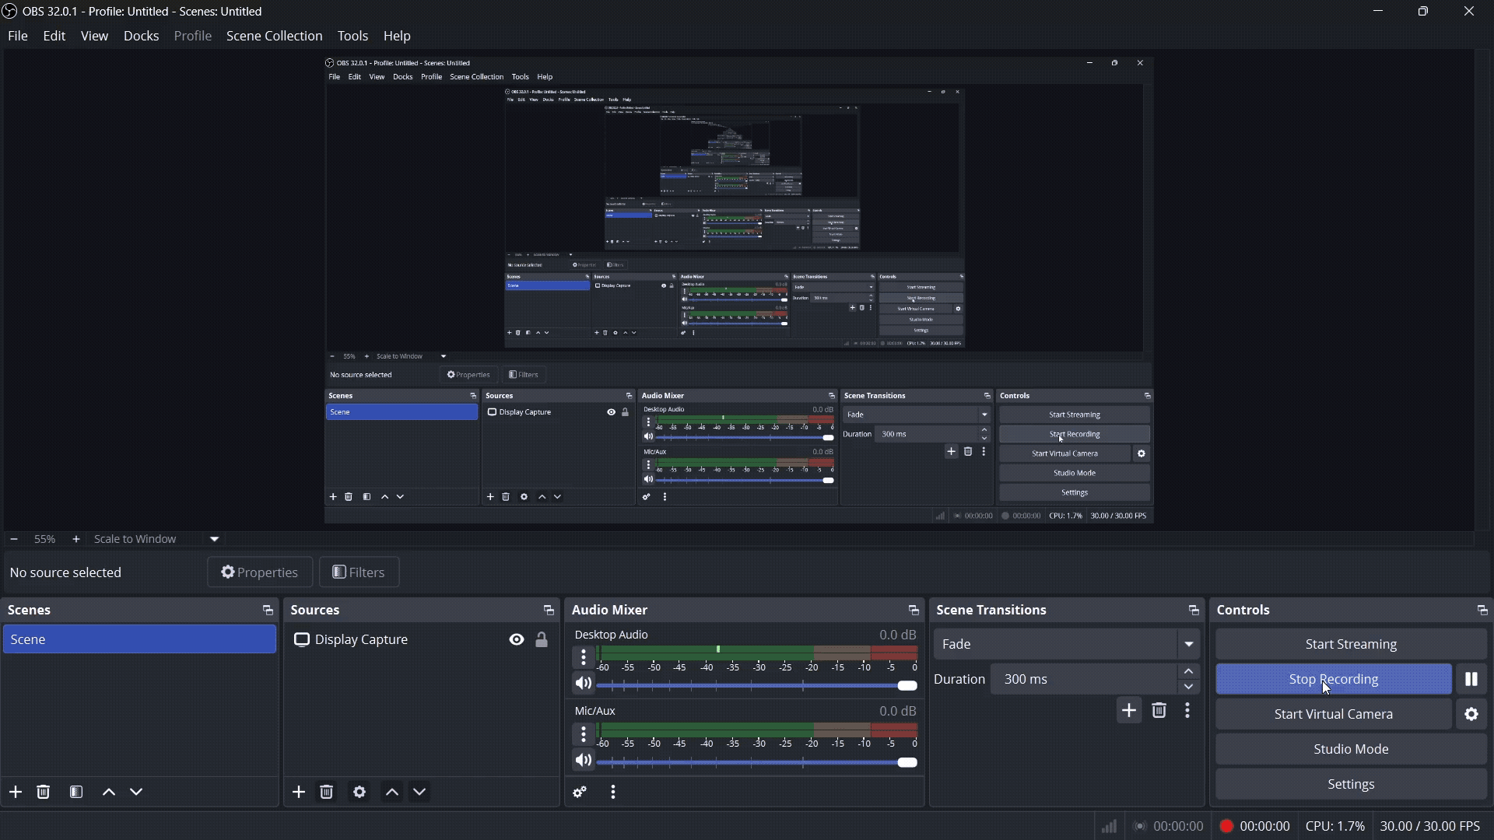Image resolution: width=1494 pixels, height=840 pixels.
Task: Mute Desktop Audio speaker
Action: [x=584, y=684]
